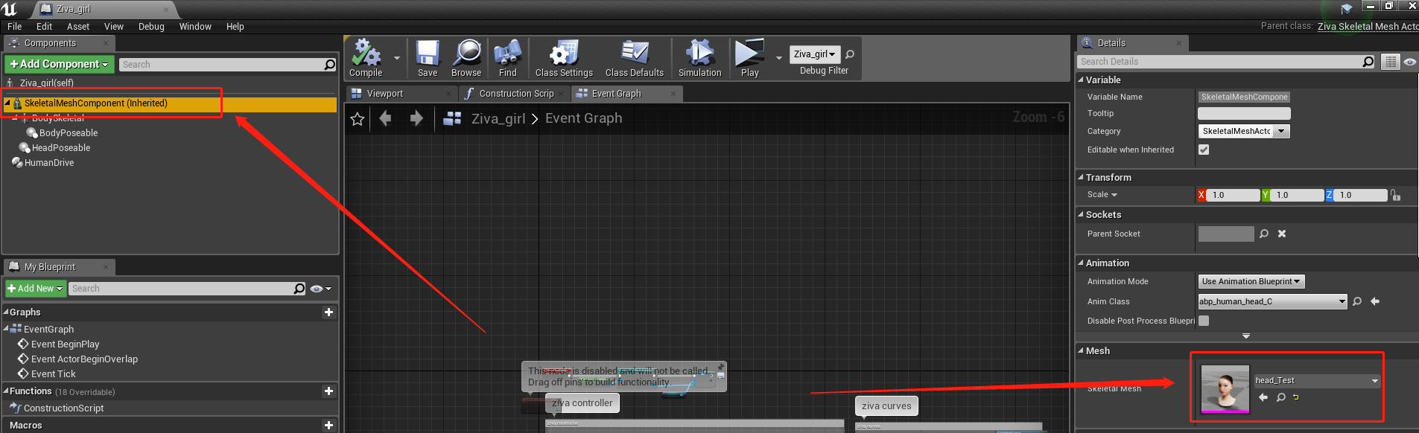Image resolution: width=1419 pixels, height=433 pixels.
Task: Open Compile options dropdown arrow
Action: (x=397, y=58)
